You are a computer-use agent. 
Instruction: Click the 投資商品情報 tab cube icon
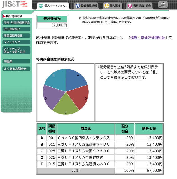point(78,6)
